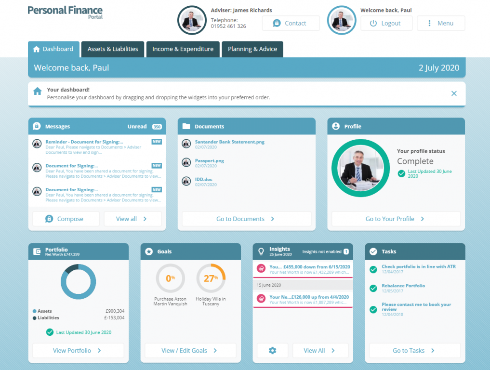Screen dimensions: 490x370
Task: Open the Insights settings gear icon
Action: [272, 350]
